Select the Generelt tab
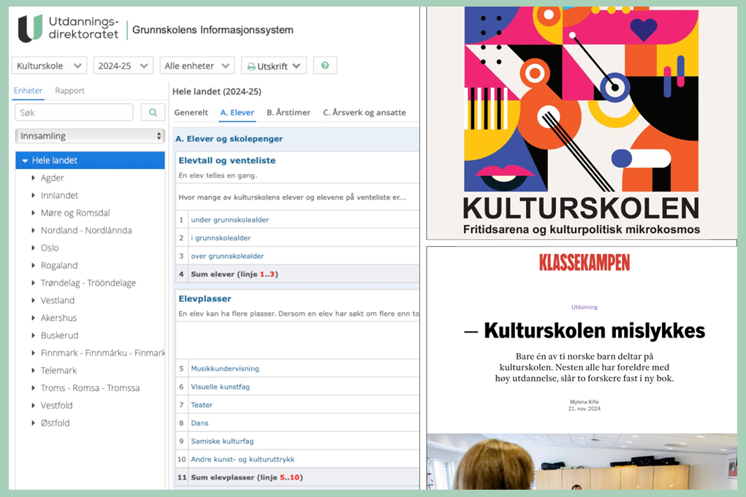This screenshot has width=746, height=497. click(191, 113)
